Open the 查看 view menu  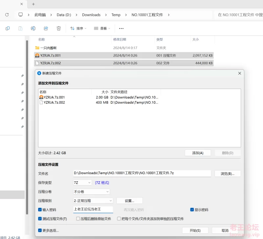point(102,29)
